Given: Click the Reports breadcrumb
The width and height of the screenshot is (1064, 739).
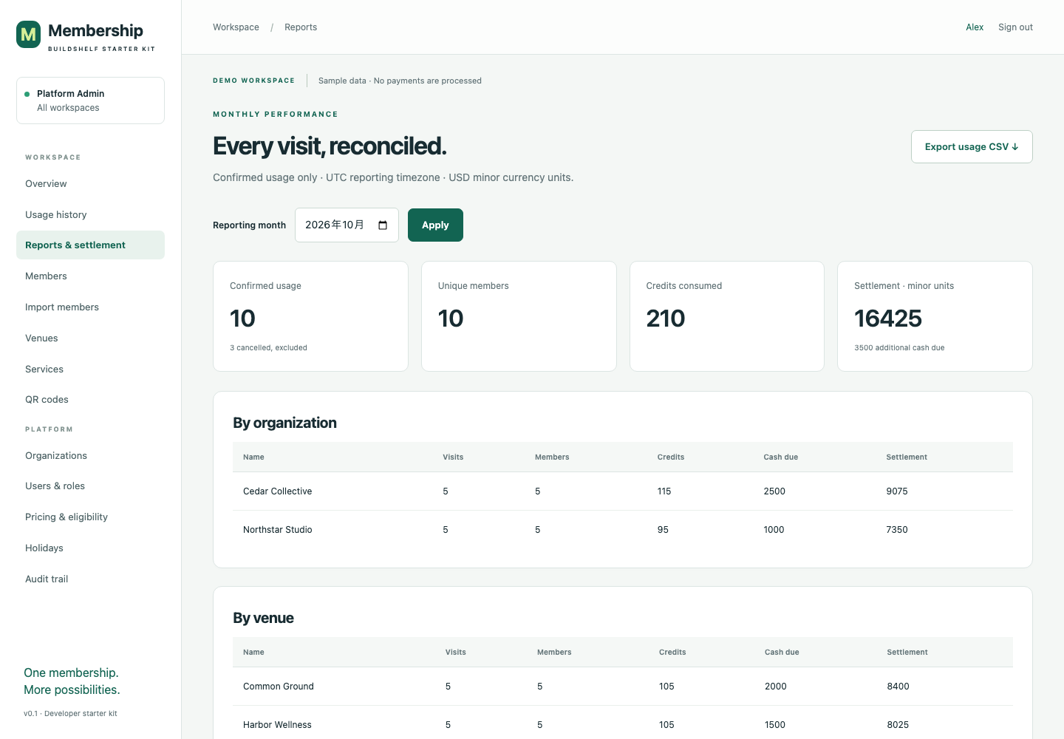Looking at the screenshot, I should tap(301, 27).
